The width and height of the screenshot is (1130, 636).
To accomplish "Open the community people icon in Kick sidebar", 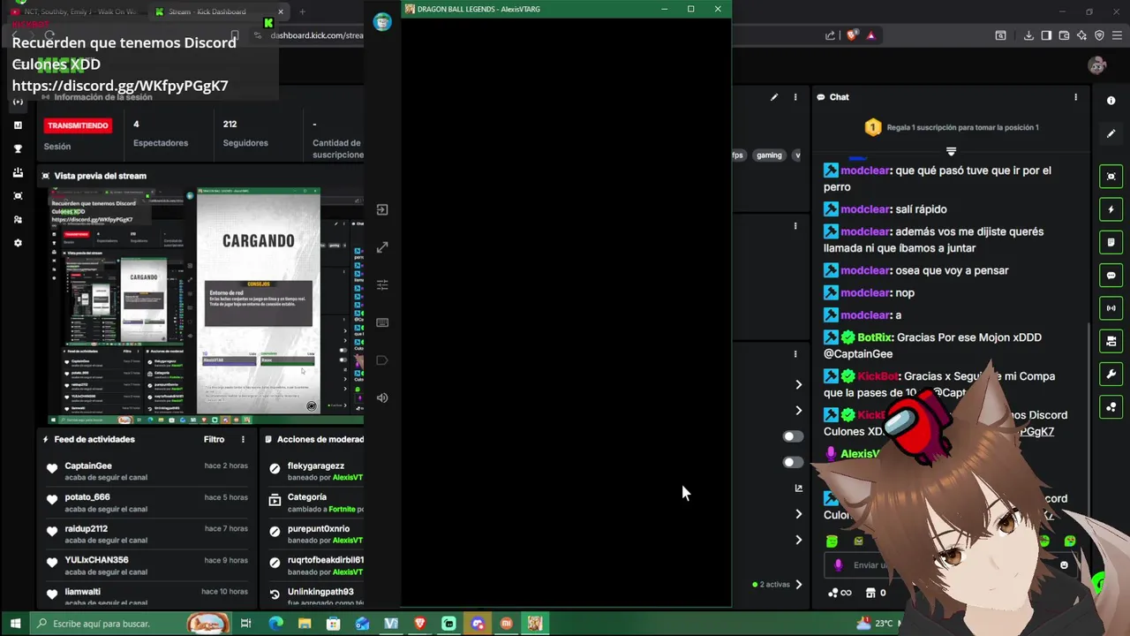I will click(x=18, y=219).
